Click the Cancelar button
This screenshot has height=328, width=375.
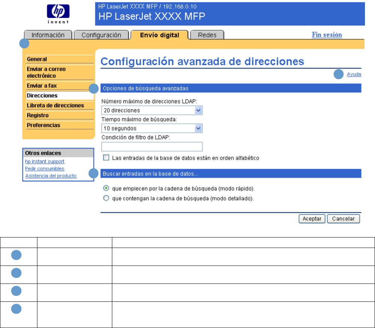coord(343,219)
